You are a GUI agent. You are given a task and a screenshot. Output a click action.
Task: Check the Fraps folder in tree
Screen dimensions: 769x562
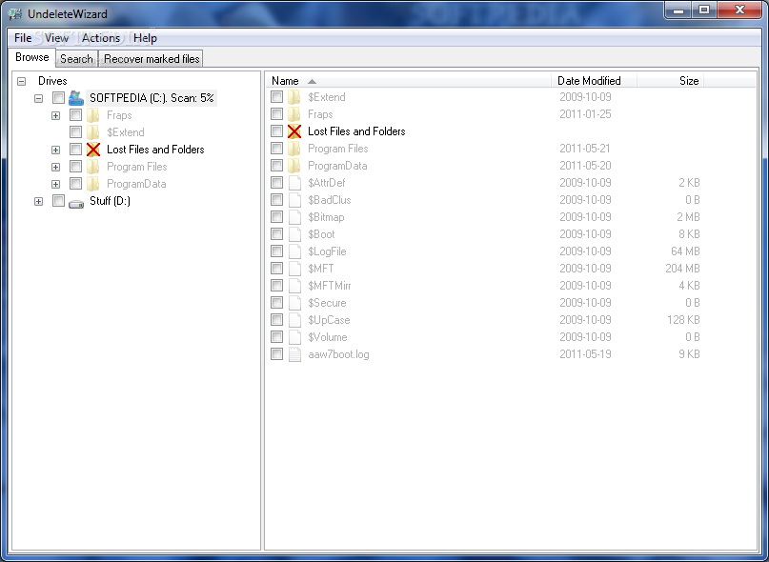(75, 114)
